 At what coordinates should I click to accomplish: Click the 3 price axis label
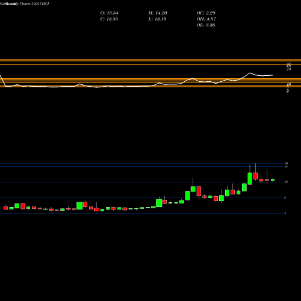coord(285,213)
